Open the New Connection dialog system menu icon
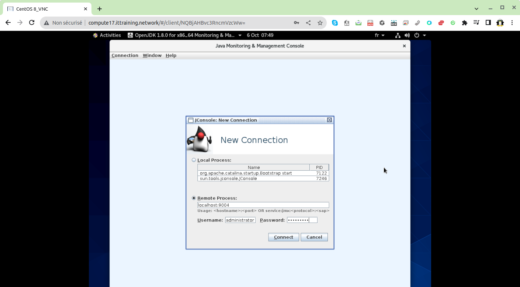This screenshot has height=287, width=520. (x=191, y=120)
